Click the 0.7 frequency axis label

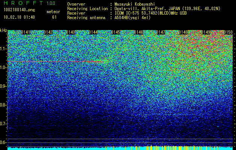coord(3,124)
